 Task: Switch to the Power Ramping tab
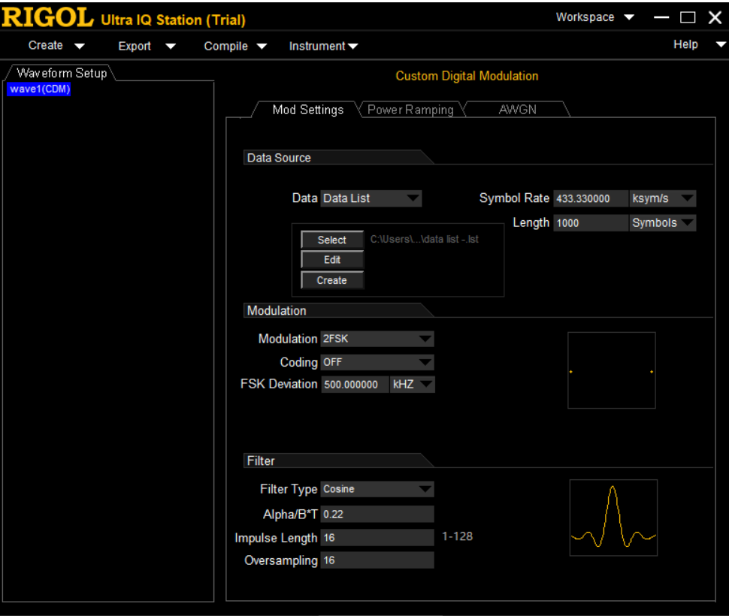pos(410,110)
